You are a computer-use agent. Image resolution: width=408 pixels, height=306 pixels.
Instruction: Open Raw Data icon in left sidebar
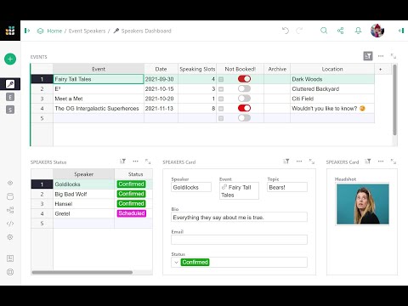[10, 196]
